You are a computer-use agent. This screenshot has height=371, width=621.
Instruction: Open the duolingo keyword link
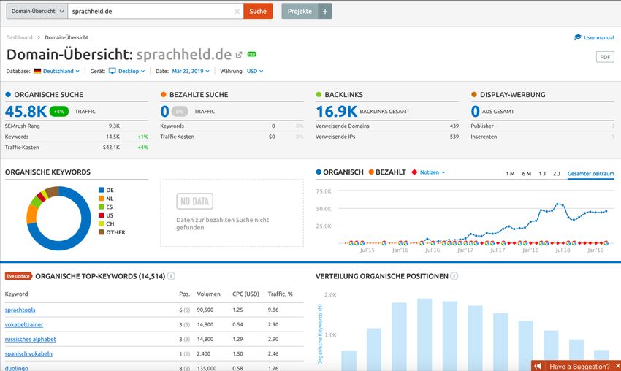pyautogui.click(x=17, y=368)
